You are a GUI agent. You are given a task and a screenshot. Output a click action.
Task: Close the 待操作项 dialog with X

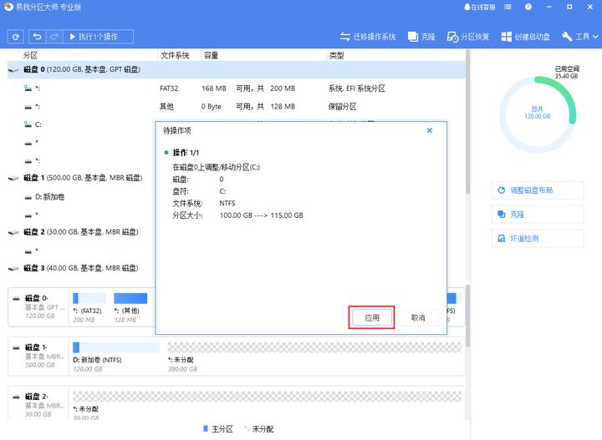tap(430, 131)
